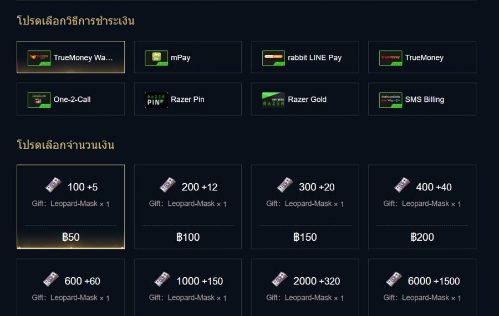Click the One-2-Call logo icon
499x316 pixels.
39,100
